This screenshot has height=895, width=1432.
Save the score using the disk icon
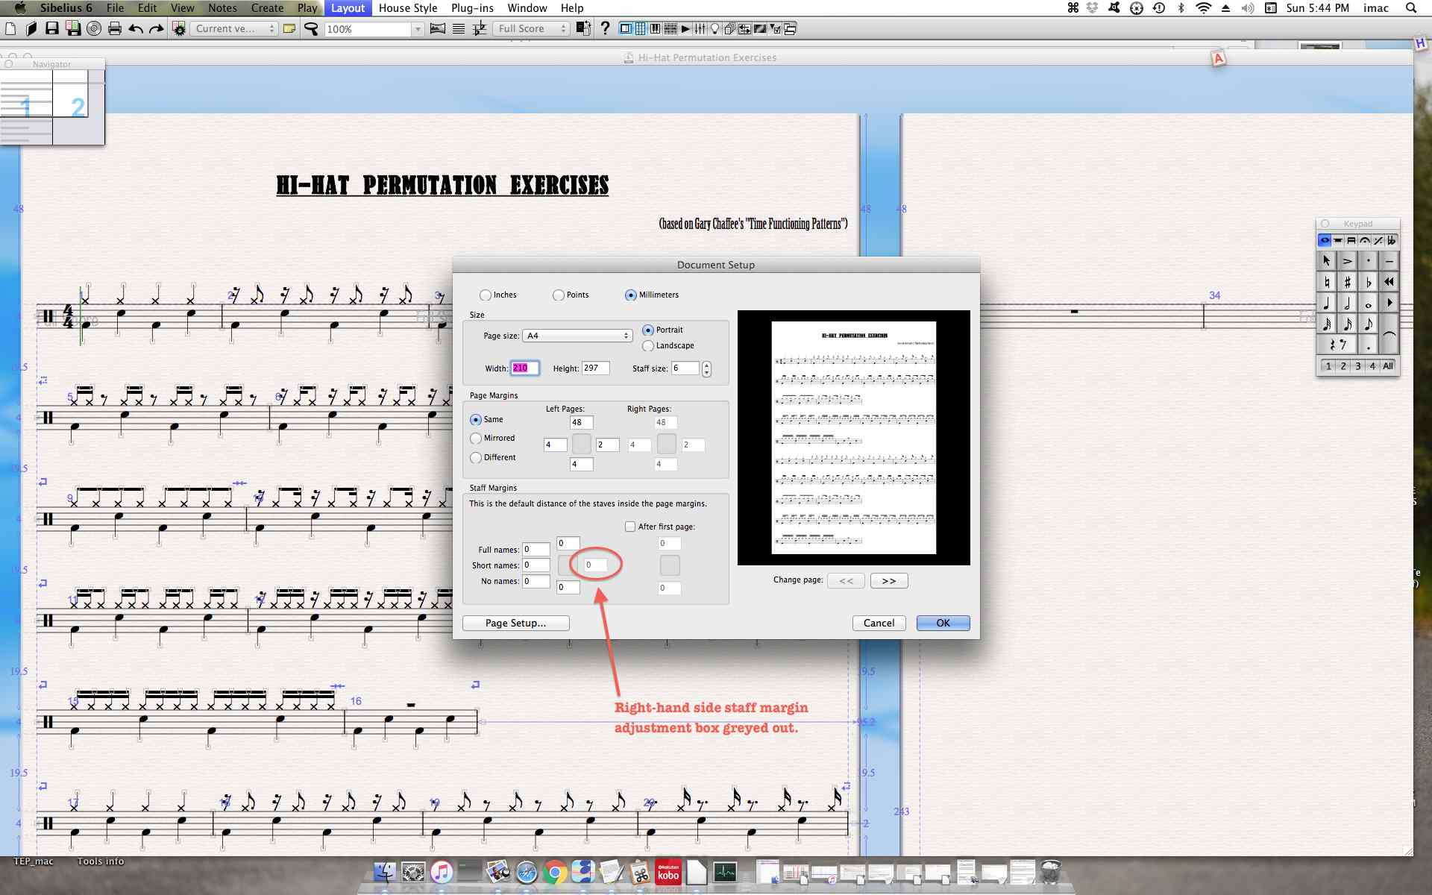click(51, 28)
